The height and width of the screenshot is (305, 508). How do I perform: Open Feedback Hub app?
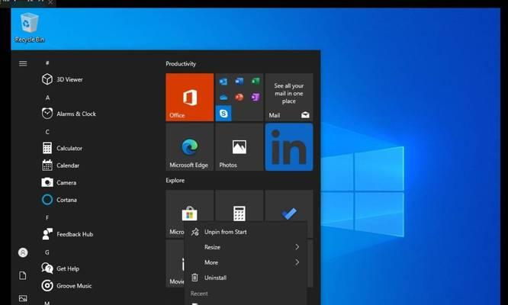67,234
